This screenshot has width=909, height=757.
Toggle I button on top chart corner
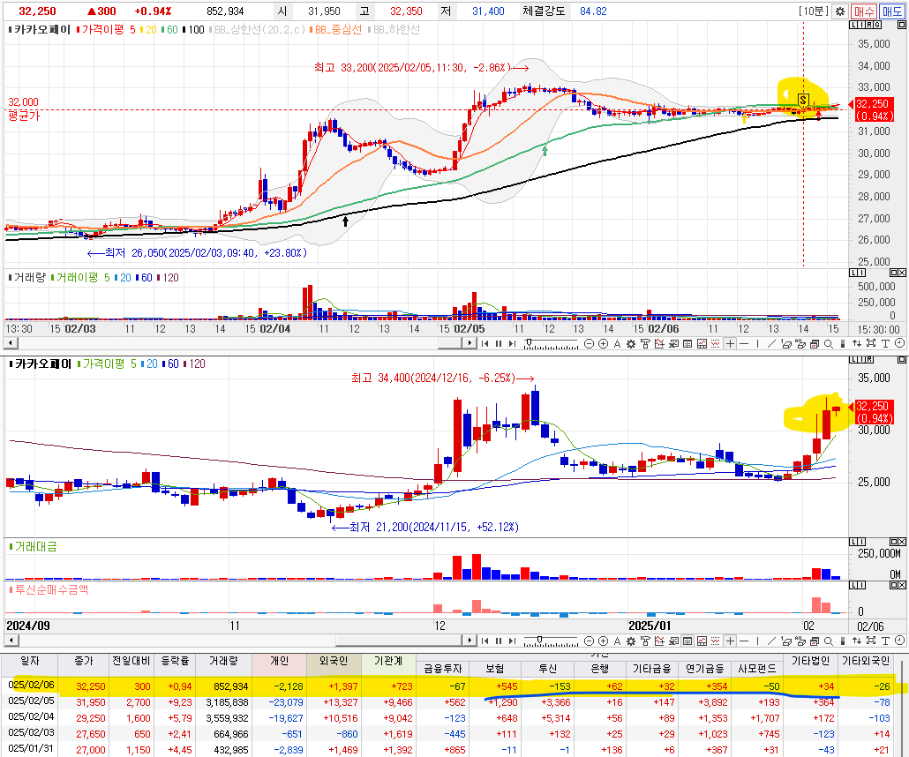tap(860, 25)
